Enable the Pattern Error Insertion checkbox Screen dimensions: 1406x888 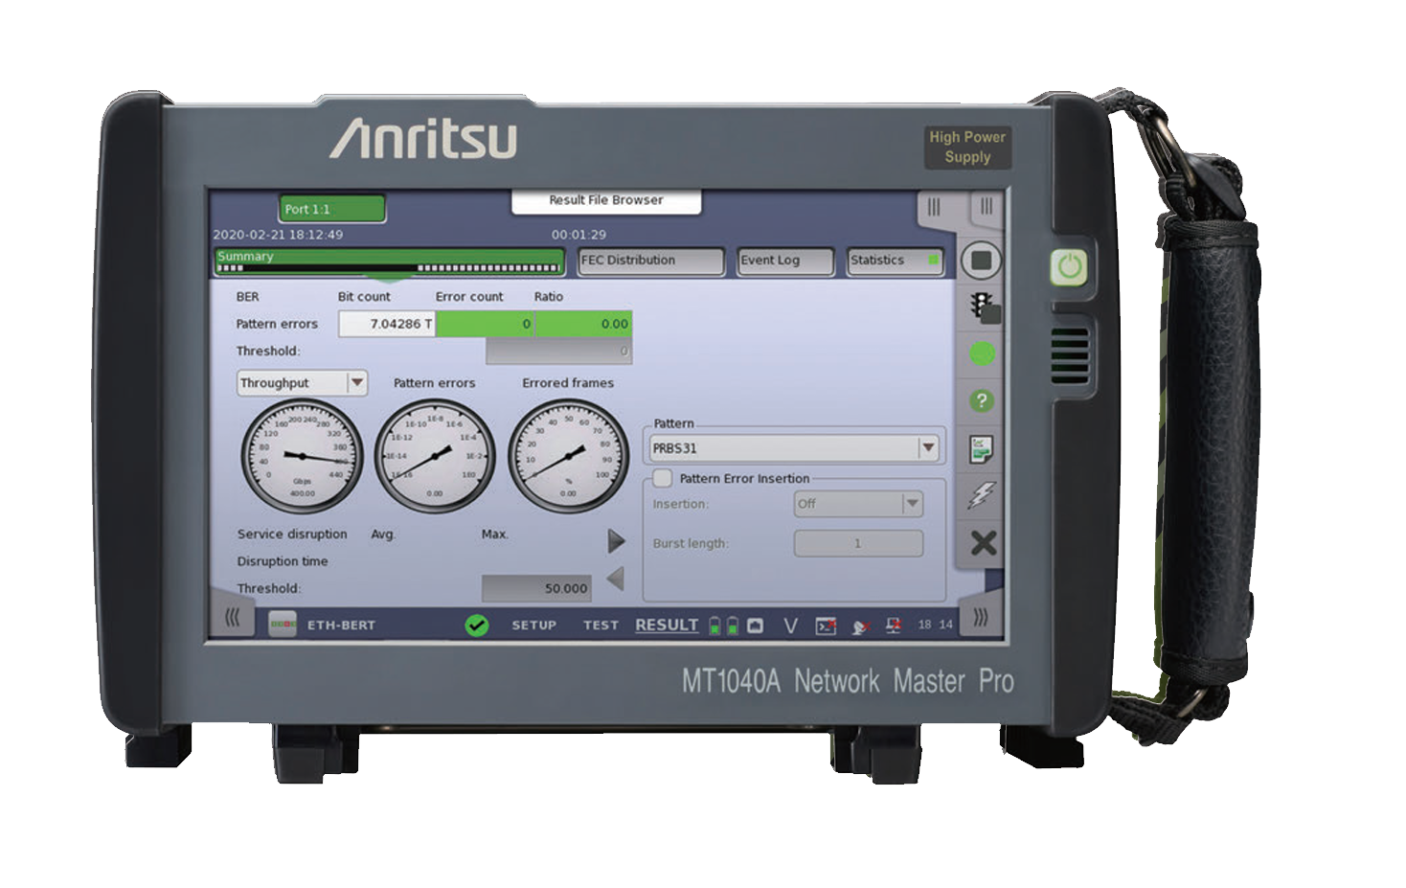[x=662, y=478]
